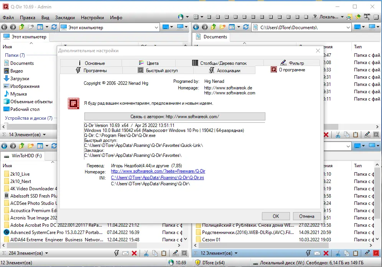Expand the layout grid dropdown arrow

(202, 17)
